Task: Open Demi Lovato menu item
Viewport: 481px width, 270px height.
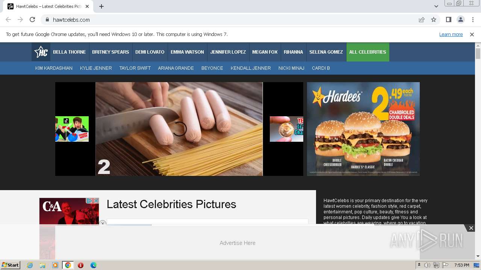Action: tap(150, 52)
